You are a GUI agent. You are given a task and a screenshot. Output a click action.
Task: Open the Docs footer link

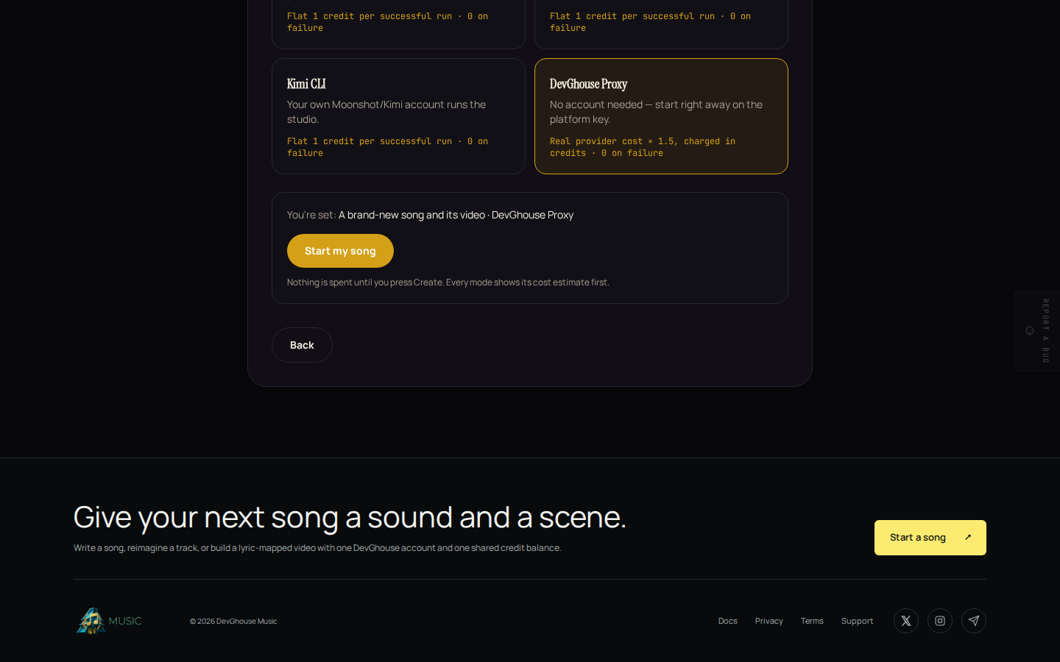click(x=728, y=621)
